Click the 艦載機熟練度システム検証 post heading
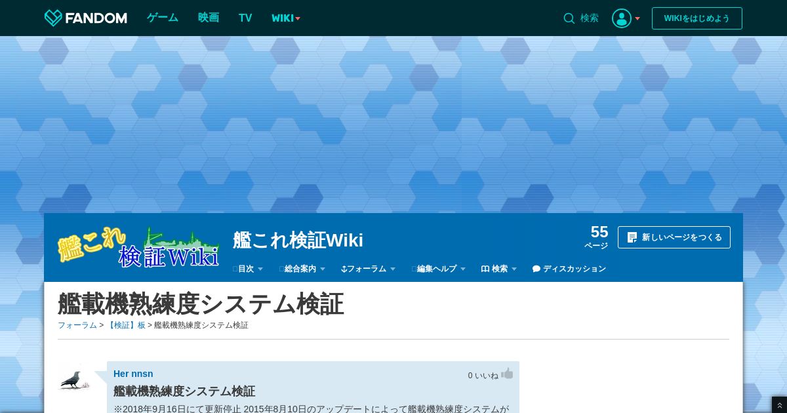The width and height of the screenshot is (787, 413). coord(184,391)
